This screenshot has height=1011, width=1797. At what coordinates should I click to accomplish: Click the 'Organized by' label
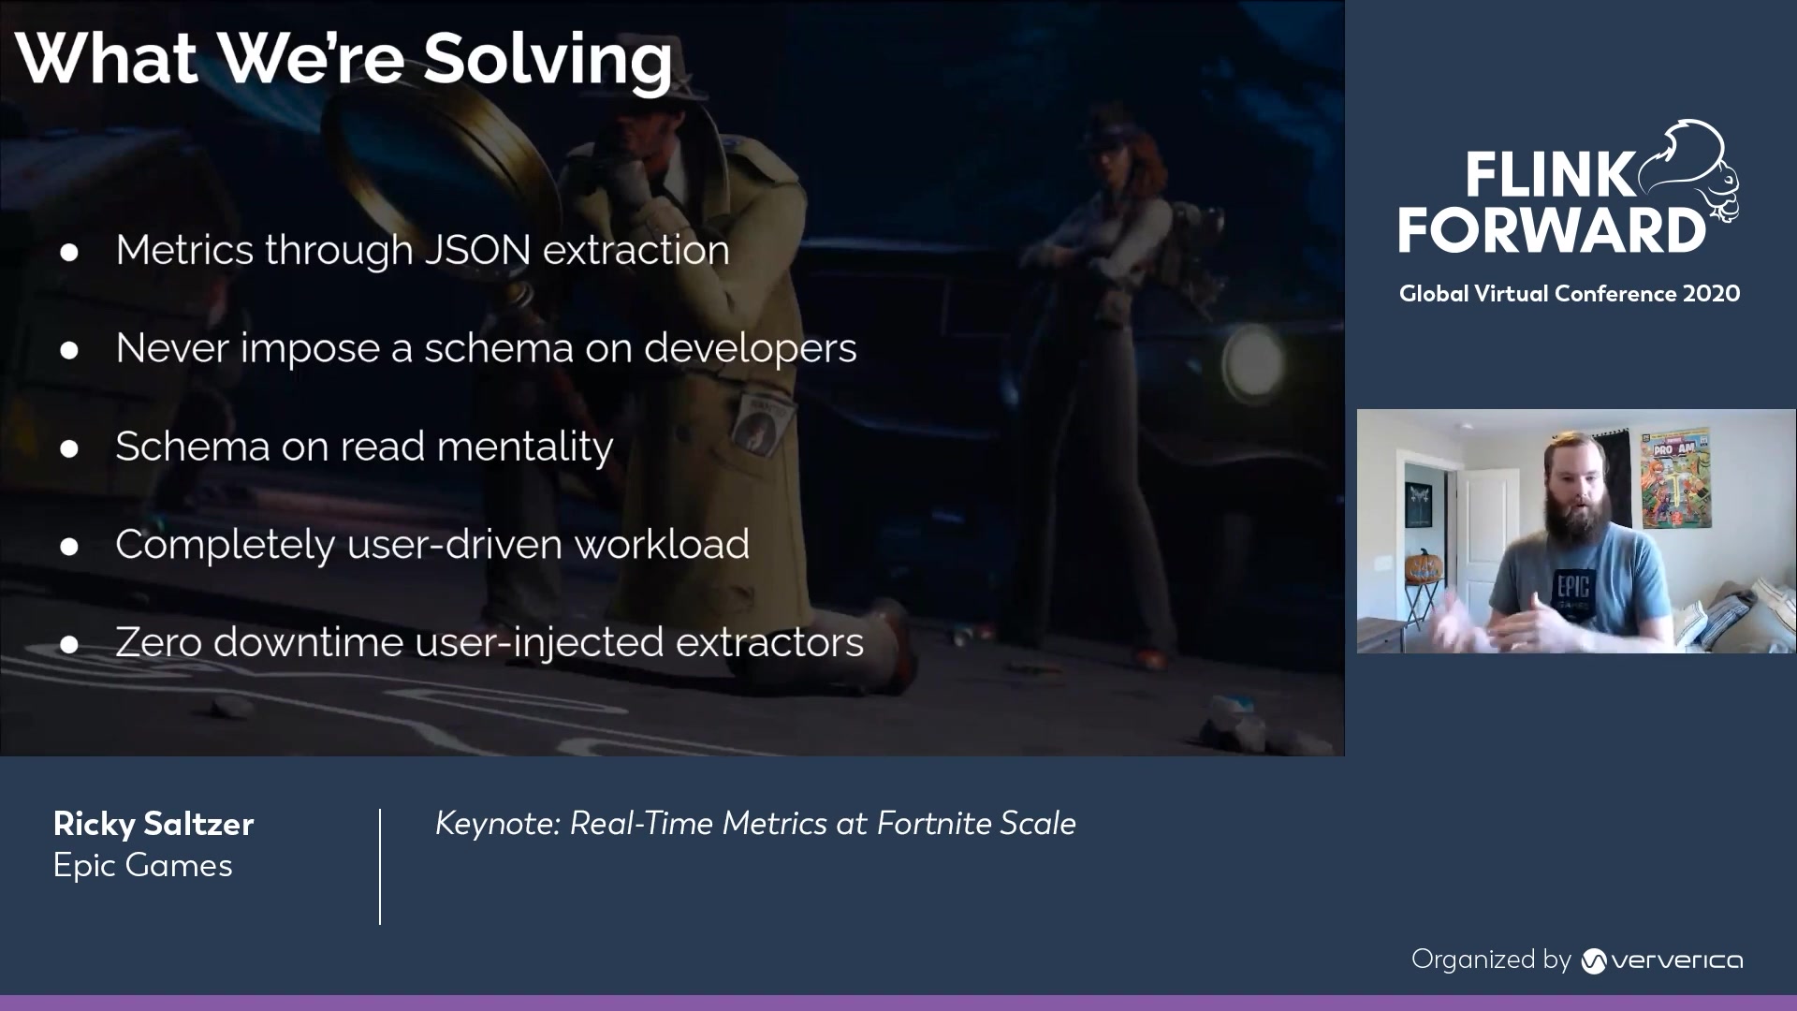pos(1491,960)
